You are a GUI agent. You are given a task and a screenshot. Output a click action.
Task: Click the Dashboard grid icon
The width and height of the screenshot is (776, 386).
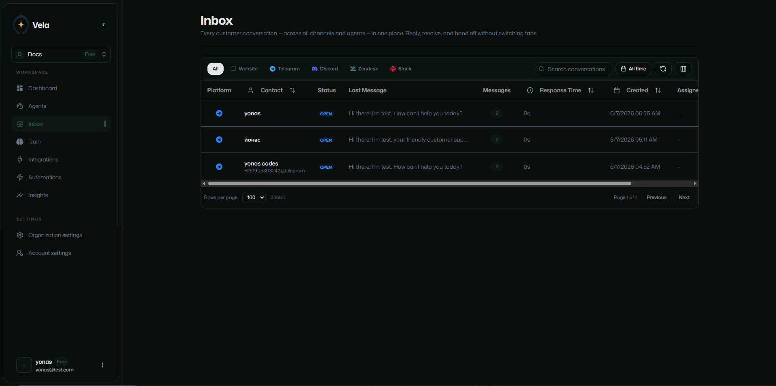click(20, 88)
